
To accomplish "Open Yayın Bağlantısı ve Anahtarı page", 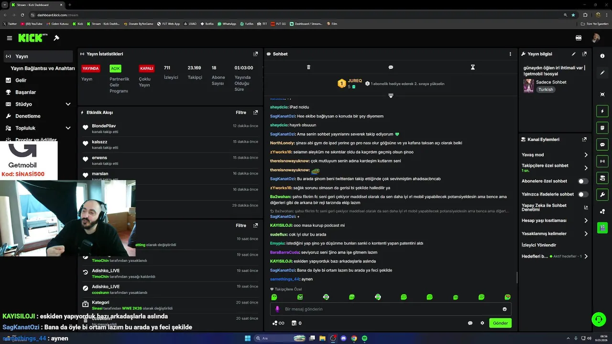I will 43,68.
